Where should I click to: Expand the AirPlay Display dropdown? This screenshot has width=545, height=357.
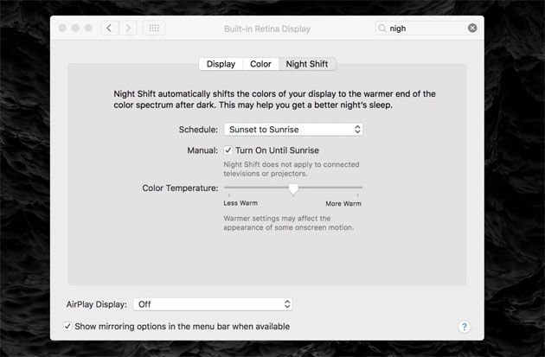[x=214, y=304]
